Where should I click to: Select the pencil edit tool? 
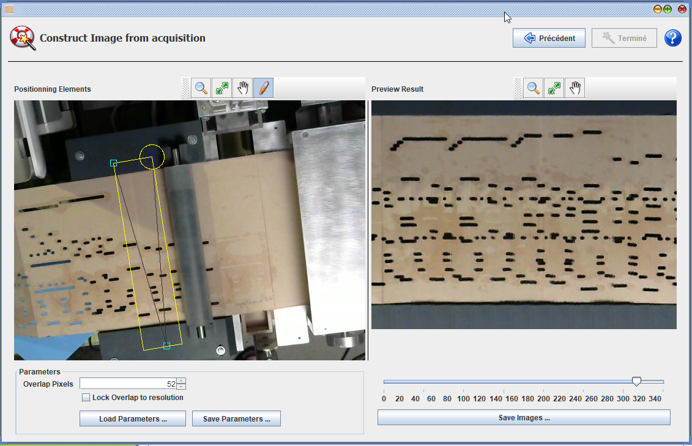263,88
